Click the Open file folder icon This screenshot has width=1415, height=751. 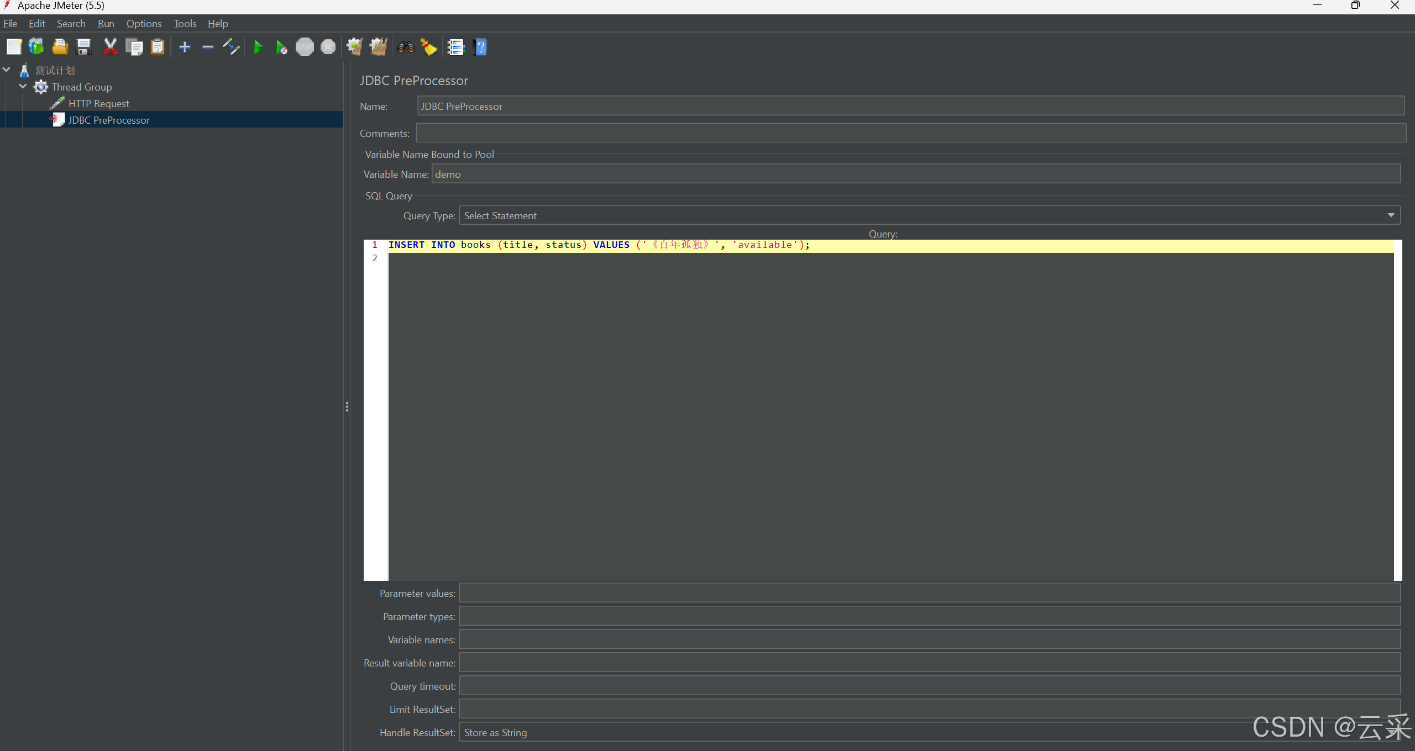pos(60,47)
